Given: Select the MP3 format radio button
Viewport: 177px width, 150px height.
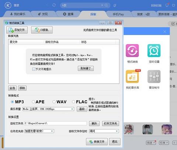Looking at the screenshot, I should pyautogui.click(x=12, y=102).
